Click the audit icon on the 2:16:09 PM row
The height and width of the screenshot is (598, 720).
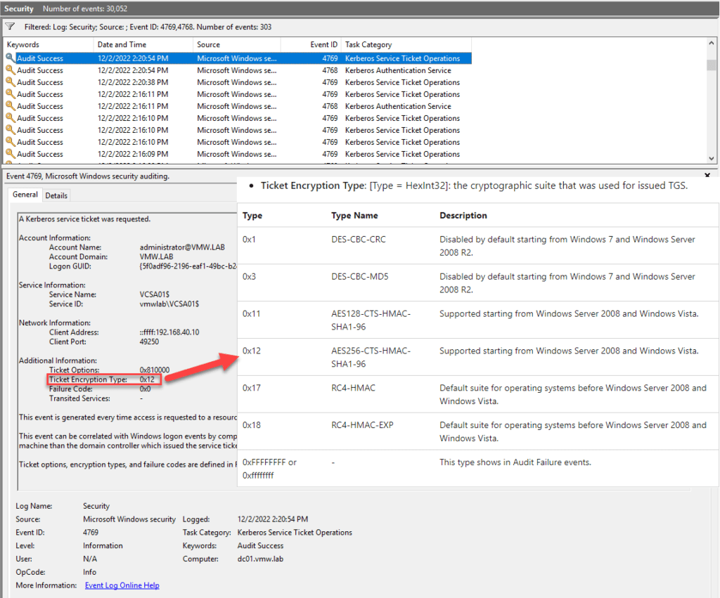pyautogui.click(x=10, y=153)
